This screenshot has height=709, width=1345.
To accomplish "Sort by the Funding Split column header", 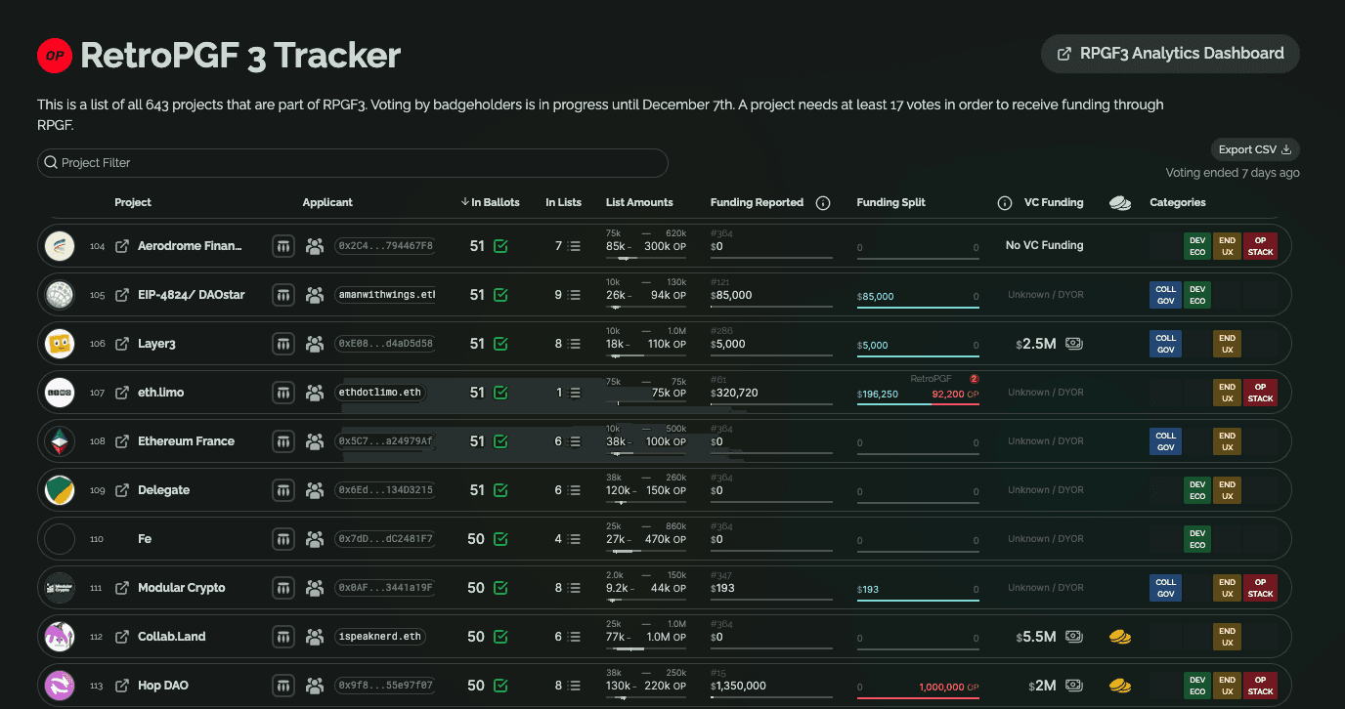I will [x=890, y=202].
